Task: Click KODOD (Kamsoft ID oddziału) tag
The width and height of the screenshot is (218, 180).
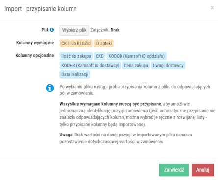Action: 137,56
